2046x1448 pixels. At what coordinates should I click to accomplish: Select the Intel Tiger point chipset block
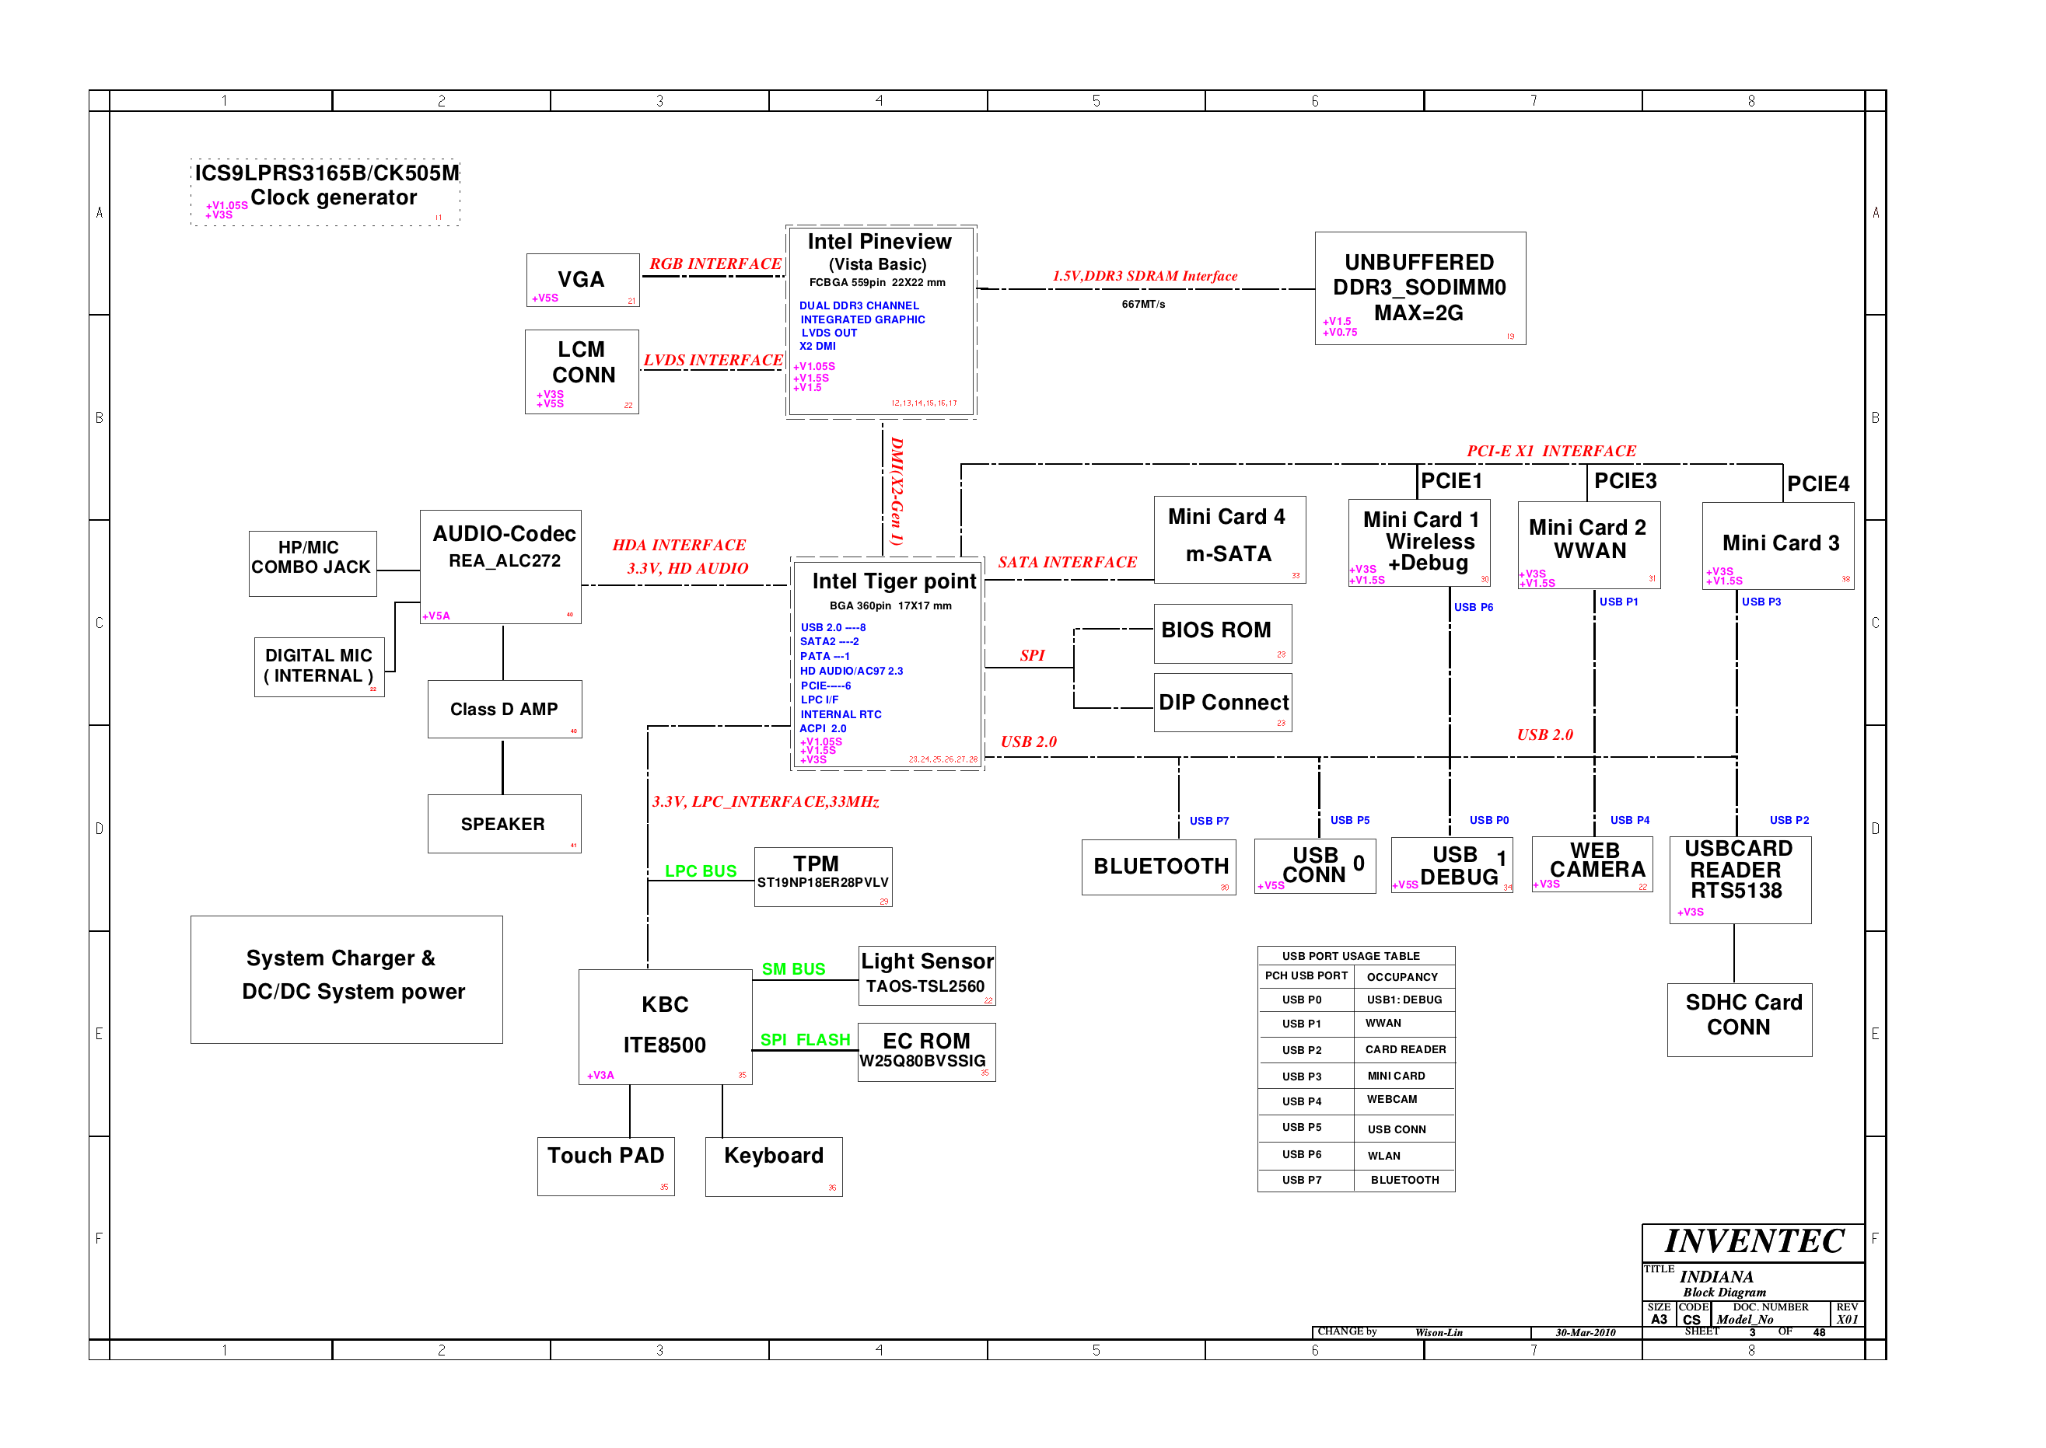[887, 663]
